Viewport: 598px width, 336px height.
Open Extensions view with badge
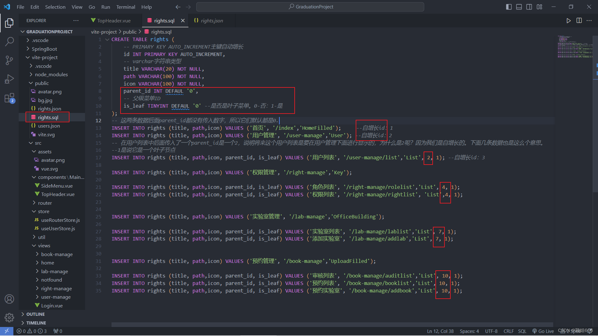tap(9, 98)
